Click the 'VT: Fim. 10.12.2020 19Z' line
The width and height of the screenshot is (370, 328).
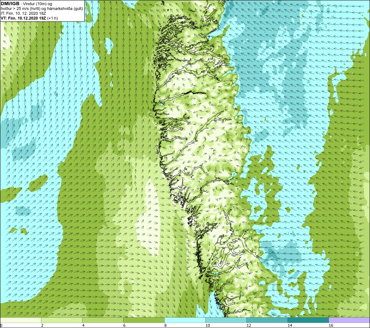tap(24, 18)
